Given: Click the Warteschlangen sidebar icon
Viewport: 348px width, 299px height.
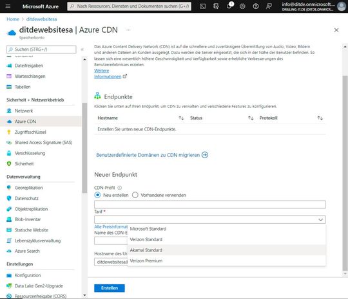Looking at the screenshot, I should [9, 76].
